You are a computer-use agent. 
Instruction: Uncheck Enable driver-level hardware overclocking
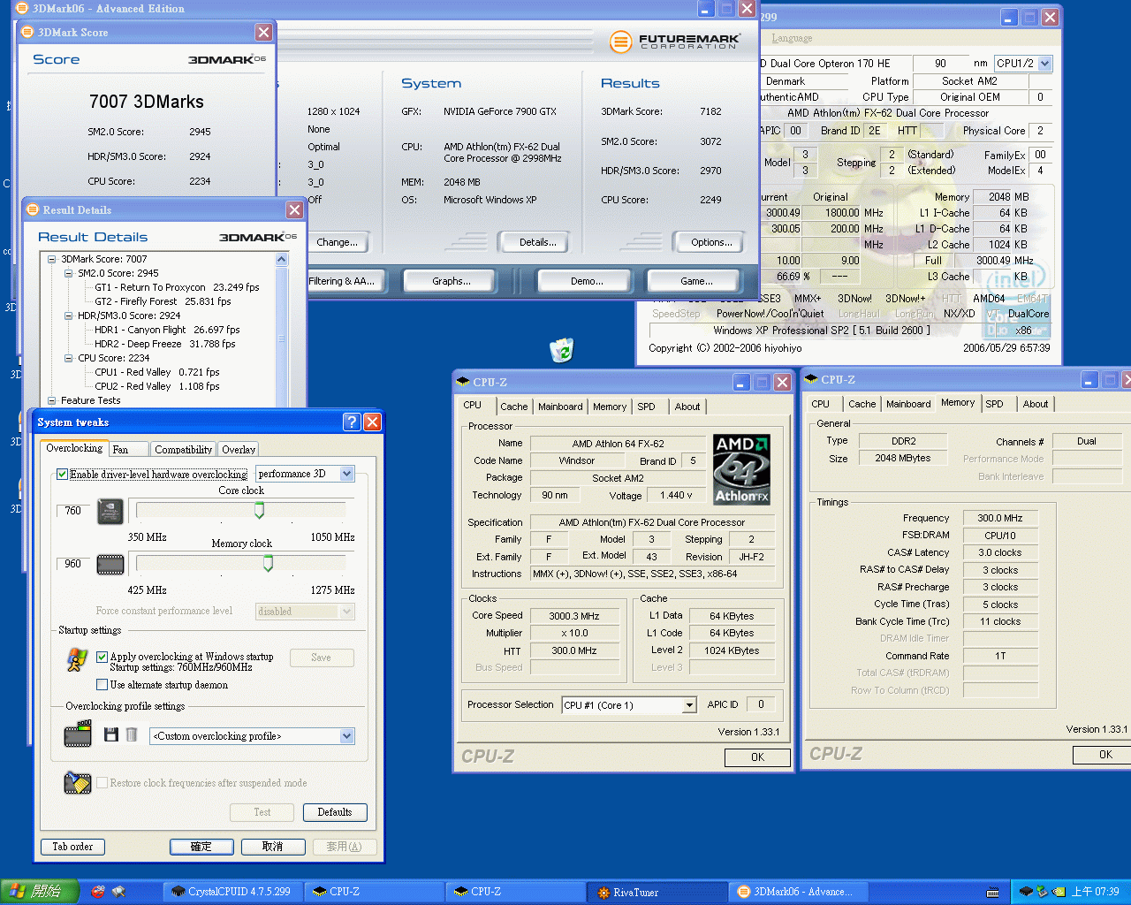point(63,475)
